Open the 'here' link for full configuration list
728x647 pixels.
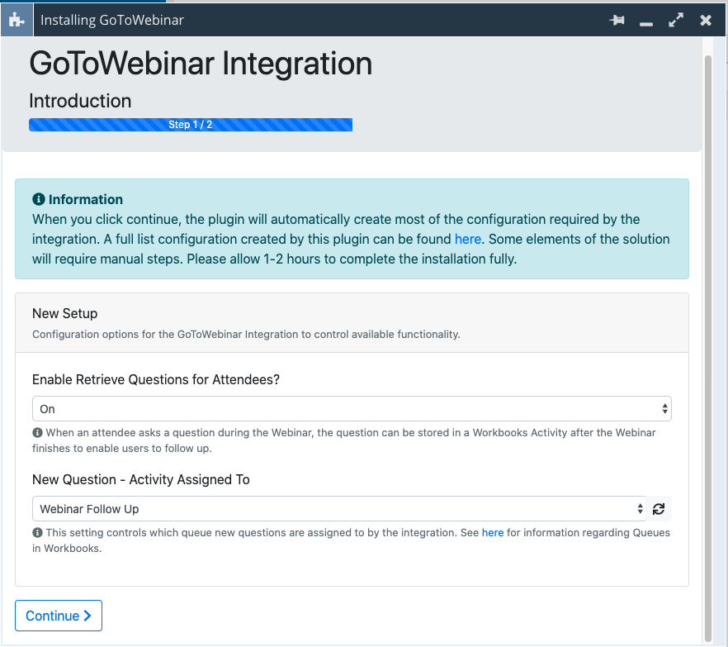coord(467,239)
